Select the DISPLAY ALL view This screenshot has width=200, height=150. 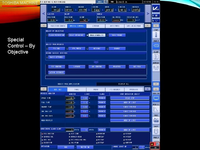[124, 84]
